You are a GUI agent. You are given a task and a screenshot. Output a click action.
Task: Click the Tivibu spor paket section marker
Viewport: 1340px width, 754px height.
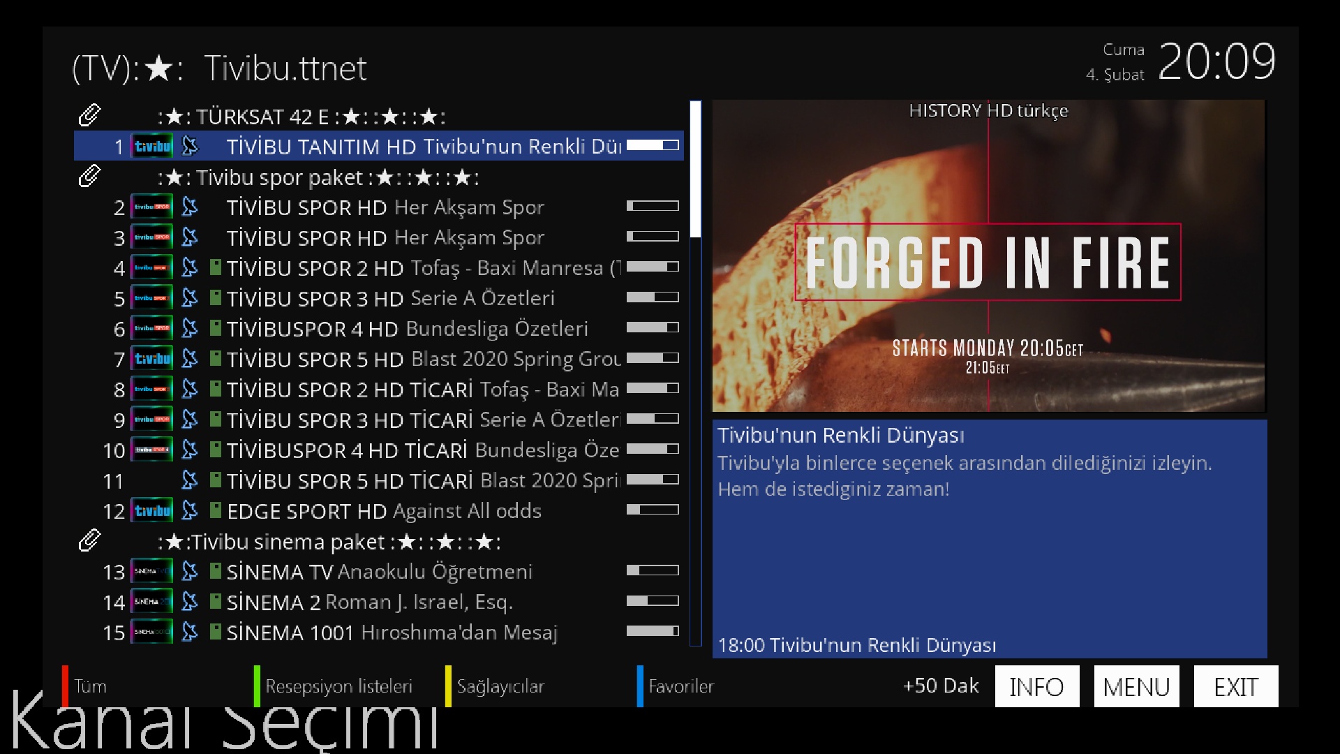click(379, 177)
